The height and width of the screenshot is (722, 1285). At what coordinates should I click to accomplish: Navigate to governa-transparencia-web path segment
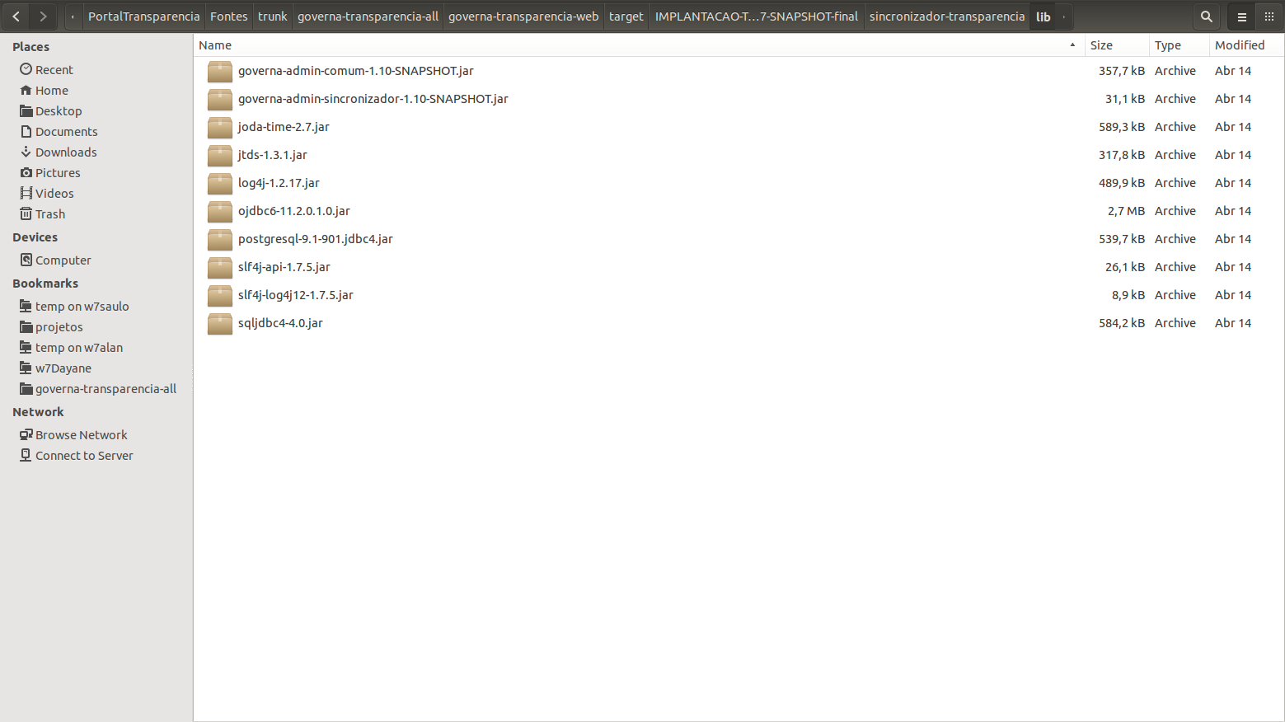(523, 16)
